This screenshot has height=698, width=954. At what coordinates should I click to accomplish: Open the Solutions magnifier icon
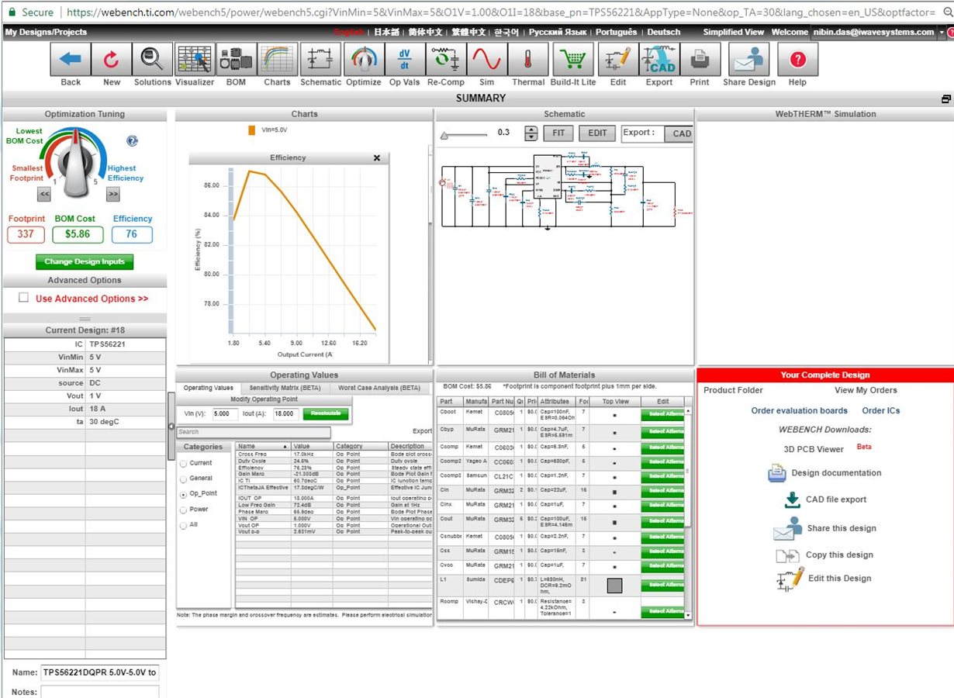[x=152, y=59]
